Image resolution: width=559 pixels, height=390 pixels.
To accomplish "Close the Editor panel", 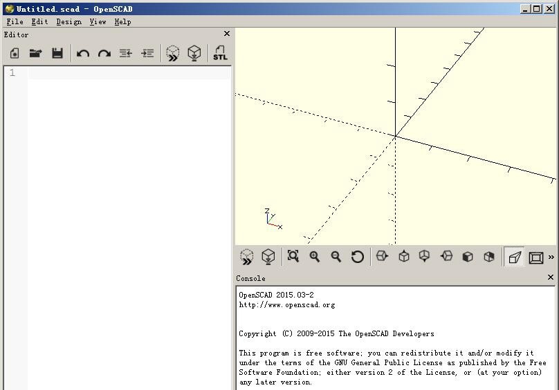I will point(227,33).
